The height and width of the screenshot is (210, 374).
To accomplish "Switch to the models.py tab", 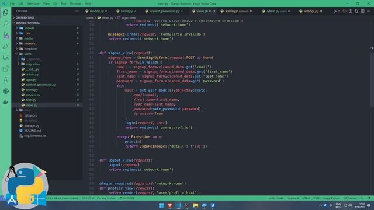I will coord(96,11).
